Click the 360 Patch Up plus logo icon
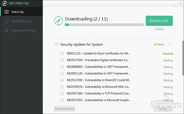Screen dimensions: 184x114 [x=5, y=3]
